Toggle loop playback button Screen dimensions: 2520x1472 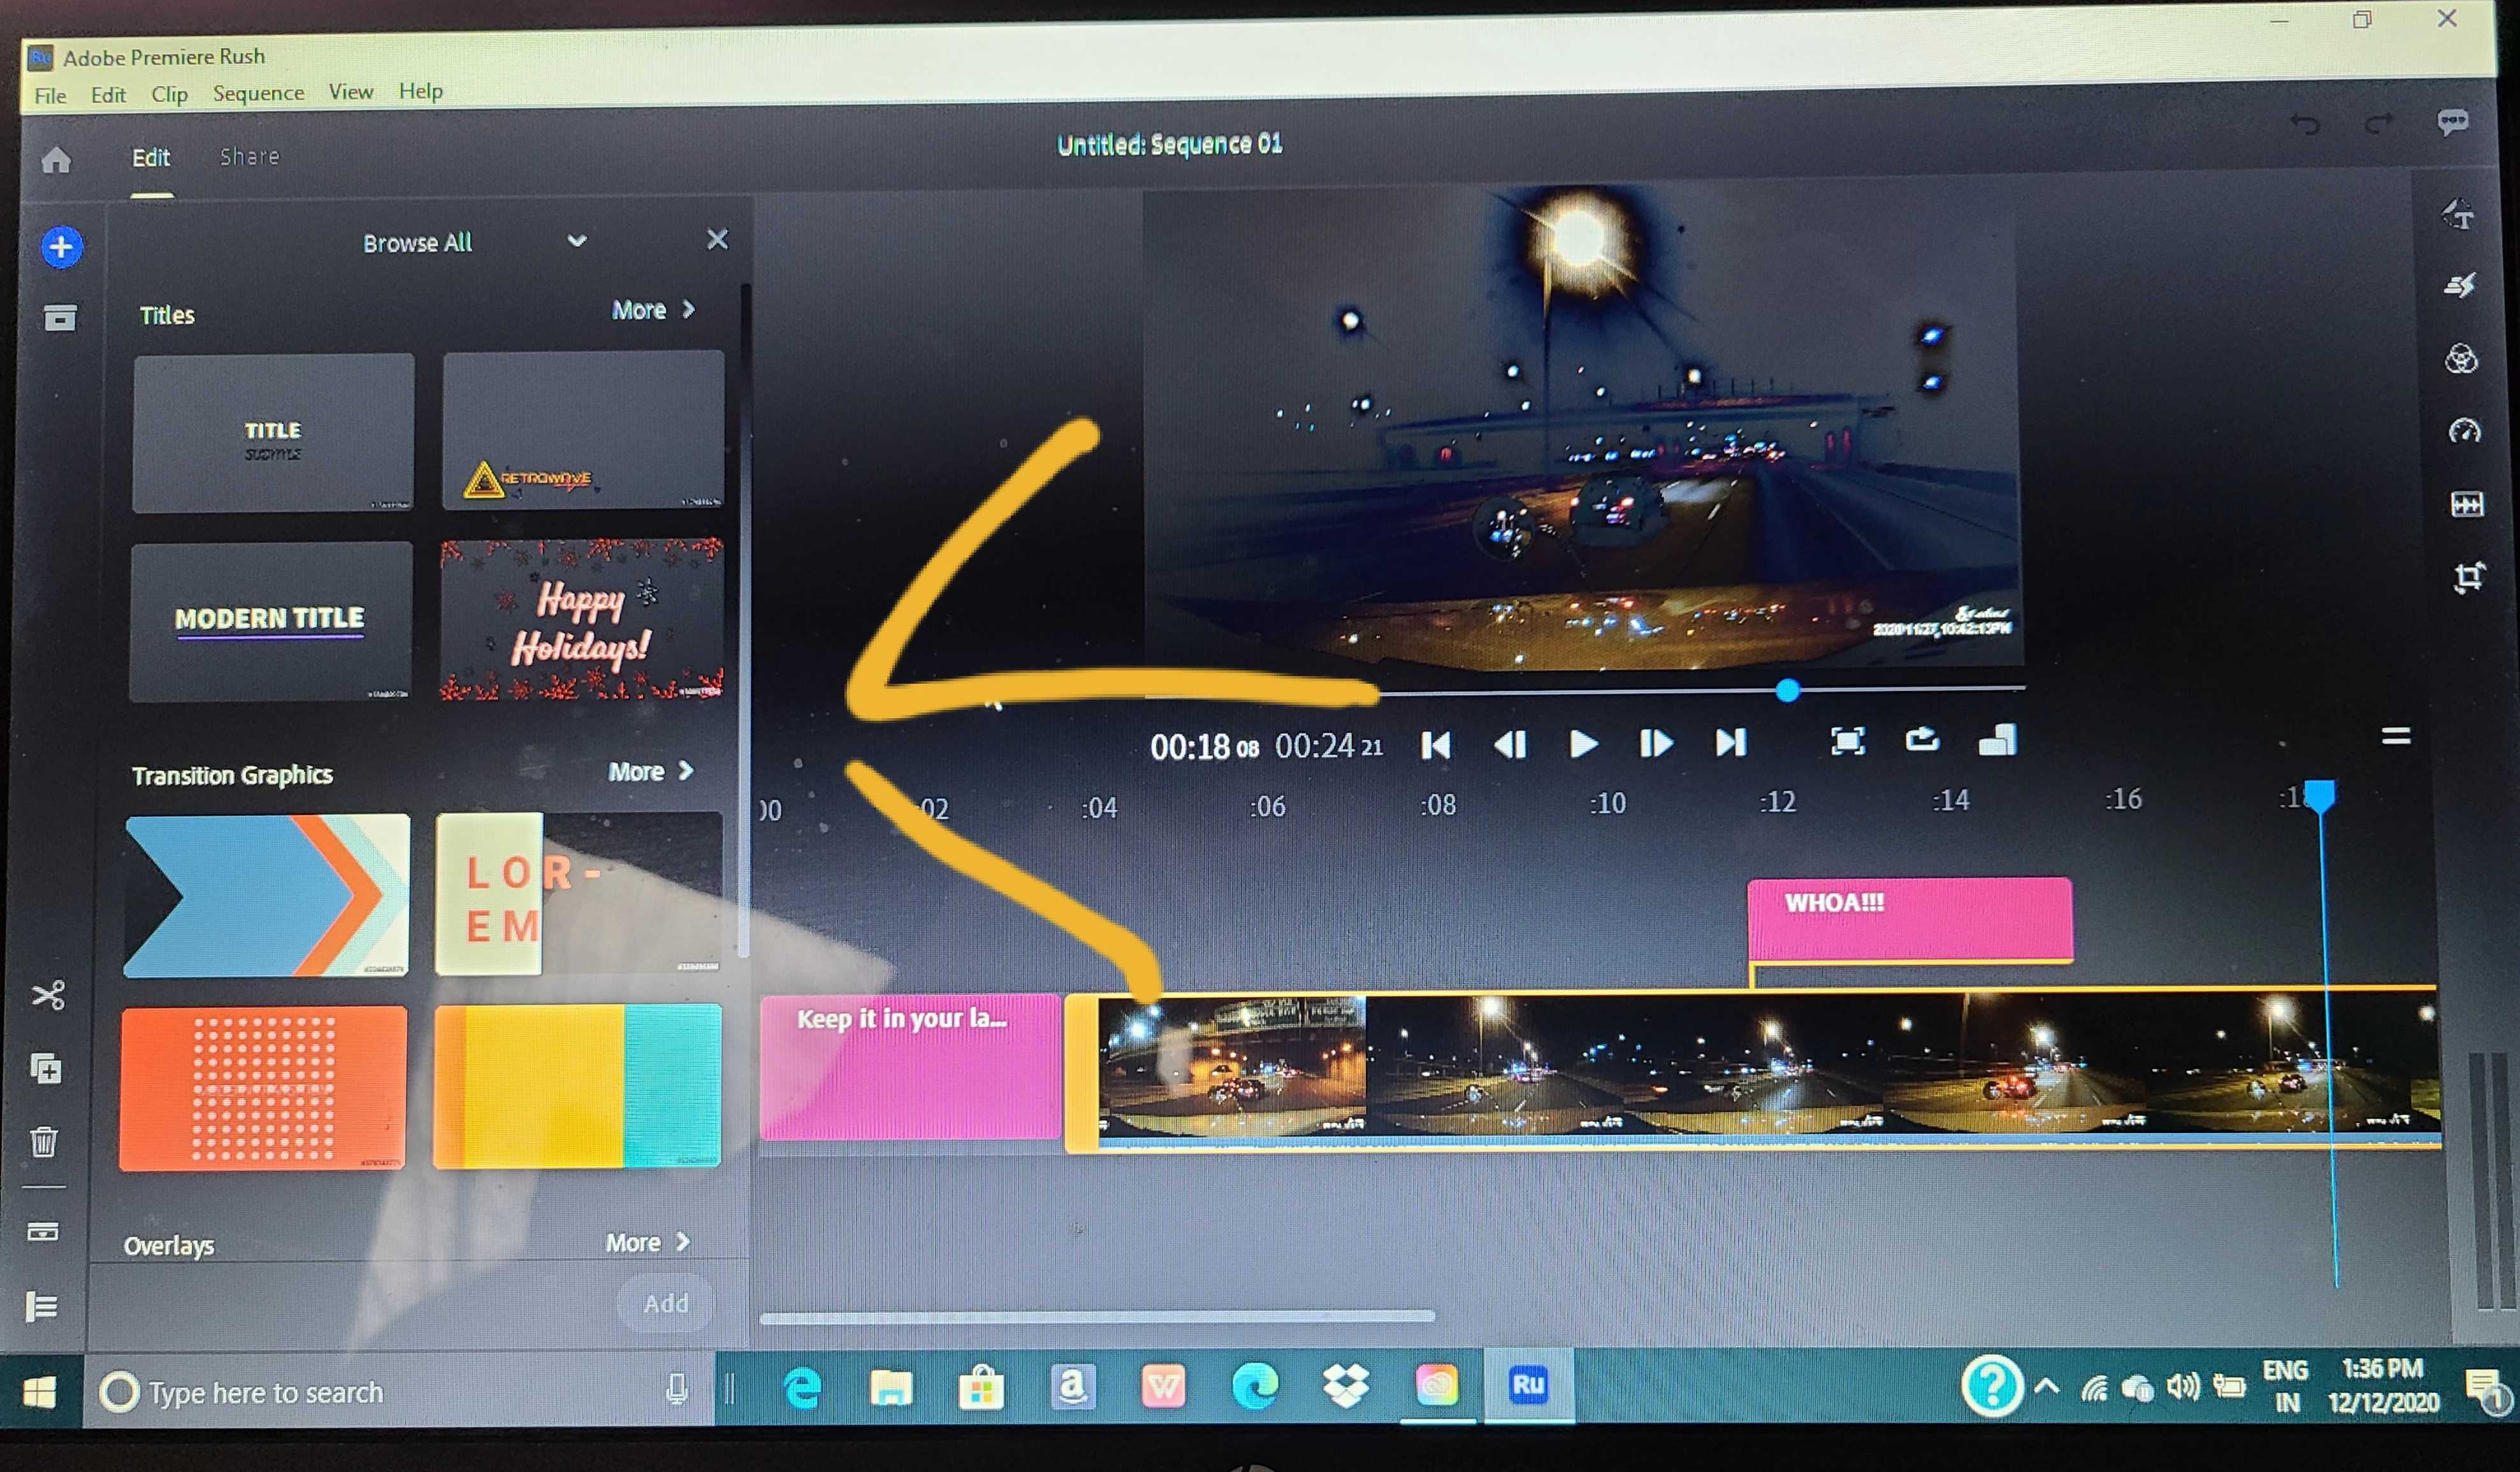pos(1922,740)
